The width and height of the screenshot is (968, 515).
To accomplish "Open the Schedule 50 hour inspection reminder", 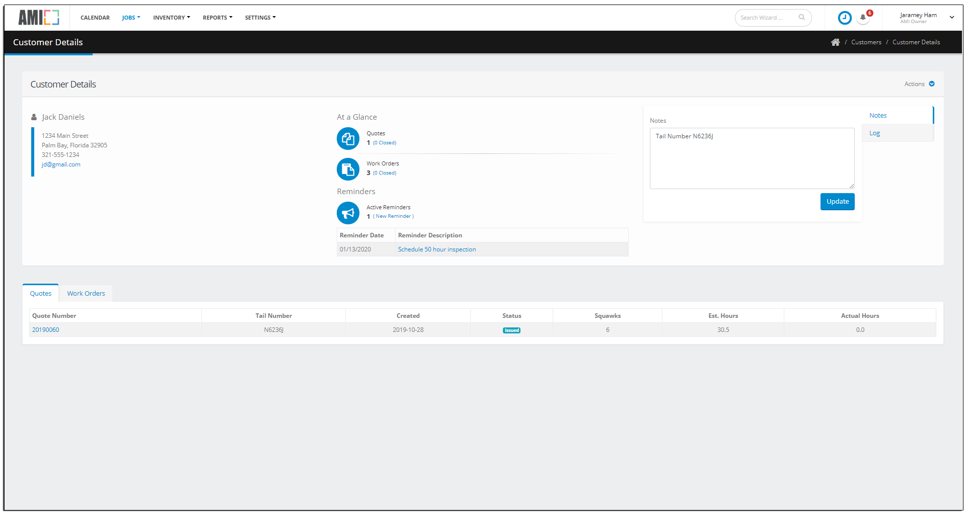I will tap(437, 249).
